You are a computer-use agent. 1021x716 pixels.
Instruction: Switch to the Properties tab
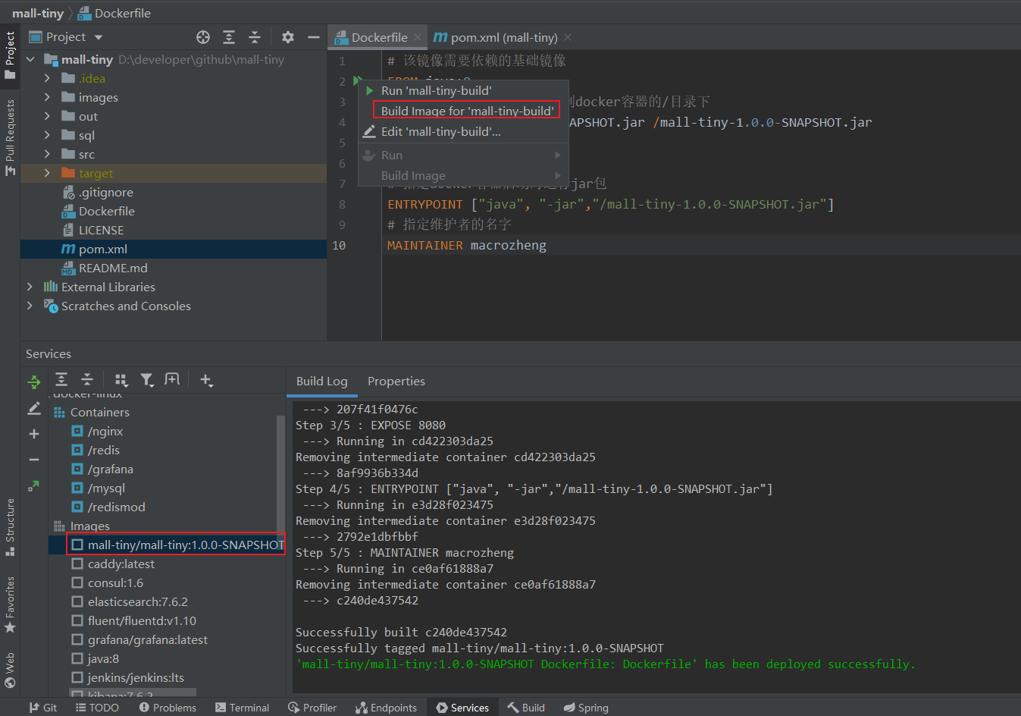[x=396, y=381]
